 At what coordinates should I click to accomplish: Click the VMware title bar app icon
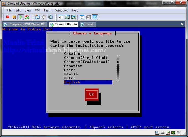click(4, 4)
